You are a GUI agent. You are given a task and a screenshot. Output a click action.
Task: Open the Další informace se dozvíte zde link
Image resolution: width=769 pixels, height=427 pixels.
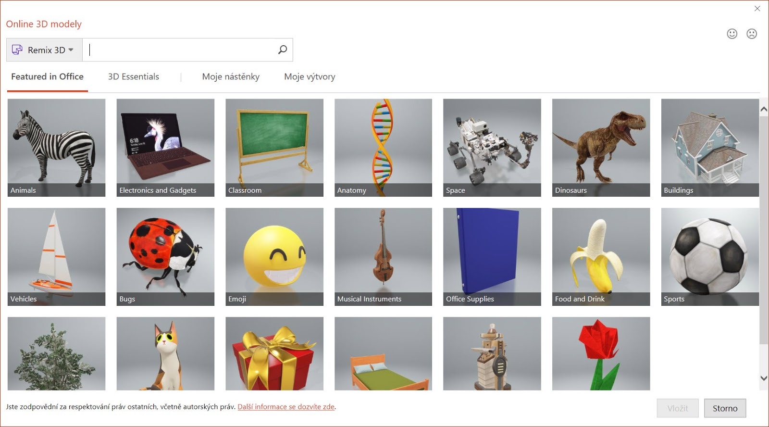(286, 407)
